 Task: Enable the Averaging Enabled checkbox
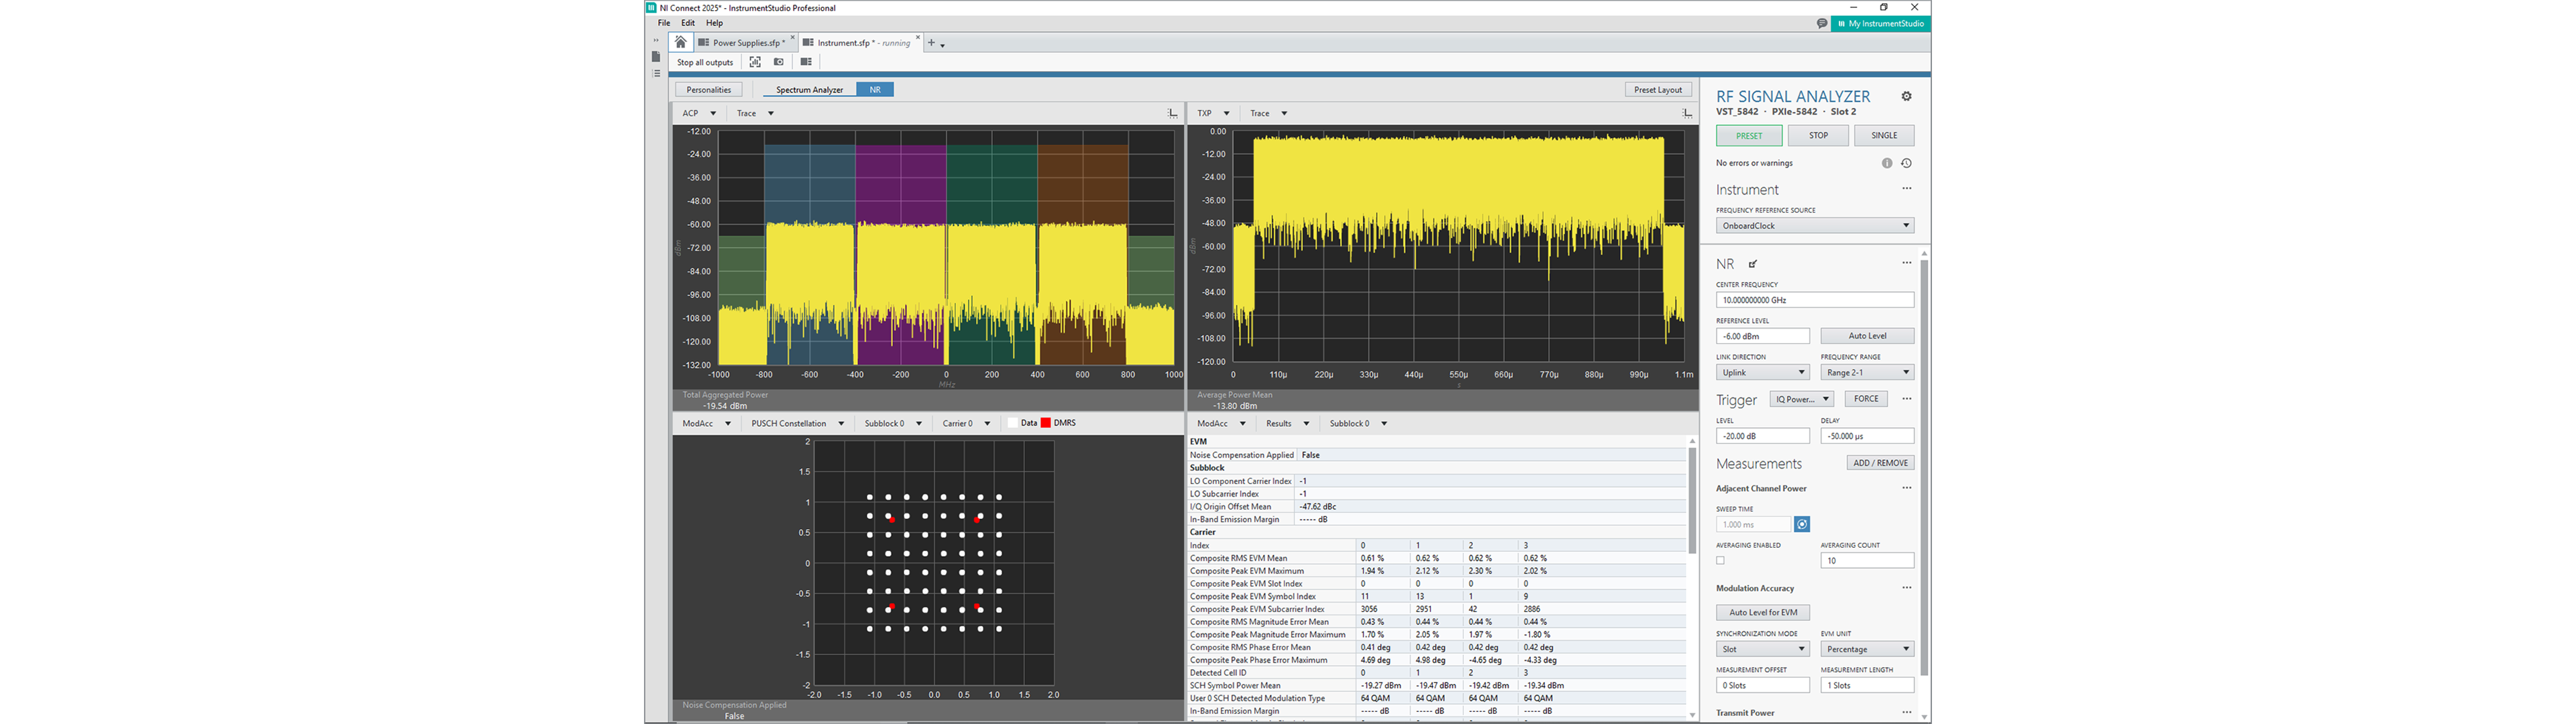click(1721, 560)
